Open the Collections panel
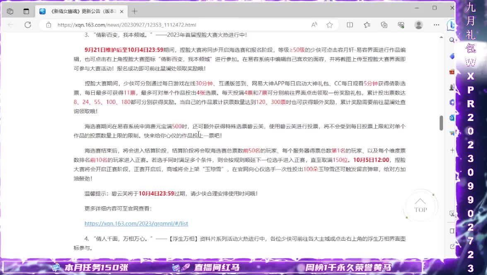Viewport: 487px width, 275px height. (384, 25)
